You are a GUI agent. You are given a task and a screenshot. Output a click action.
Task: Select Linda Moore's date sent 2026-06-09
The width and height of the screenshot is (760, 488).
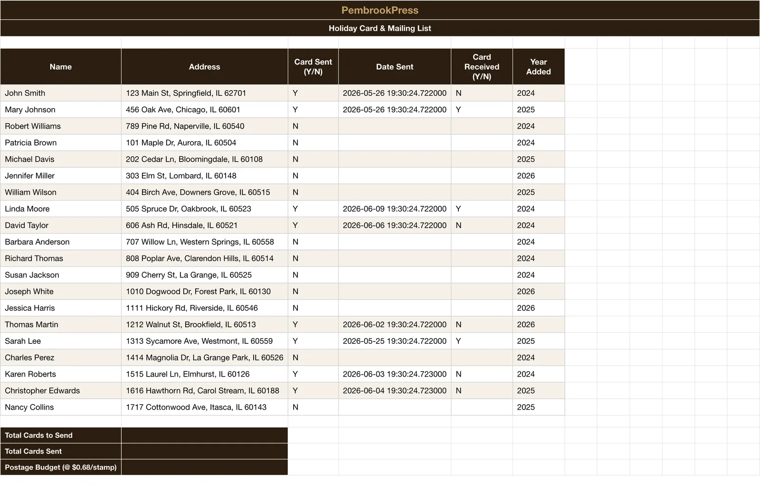tap(395, 209)
